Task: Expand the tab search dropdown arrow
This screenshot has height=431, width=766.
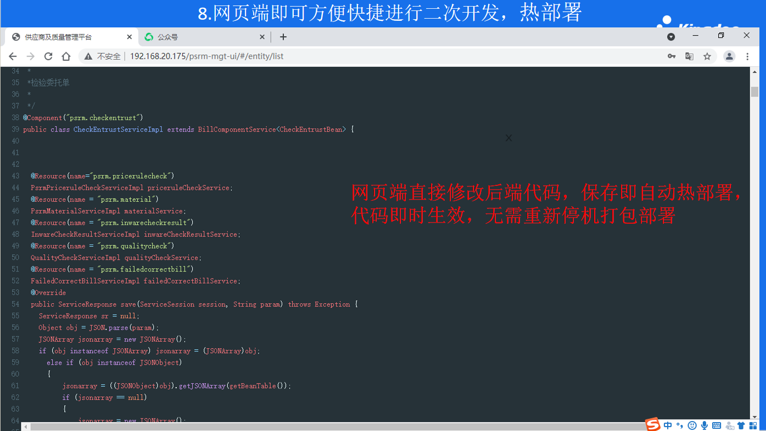Action: click(x=671, y=37)
